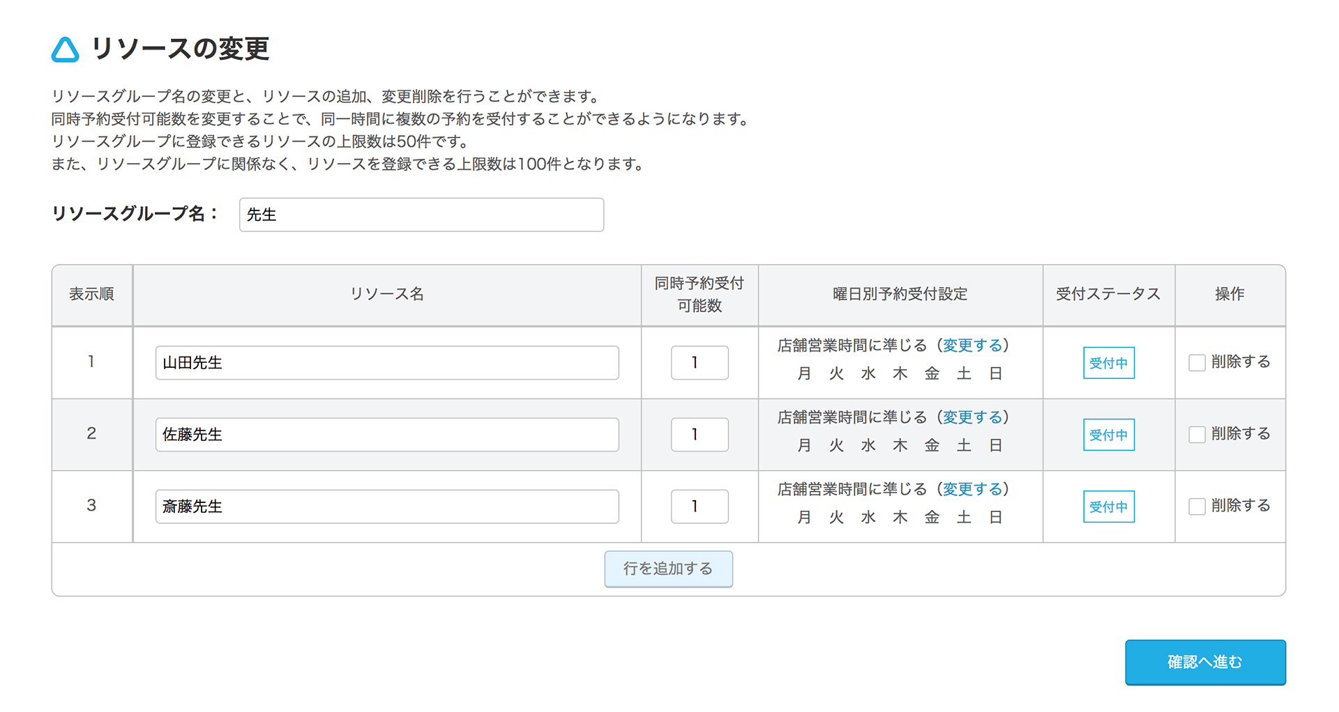Click display order number 1

coord(91,362)
